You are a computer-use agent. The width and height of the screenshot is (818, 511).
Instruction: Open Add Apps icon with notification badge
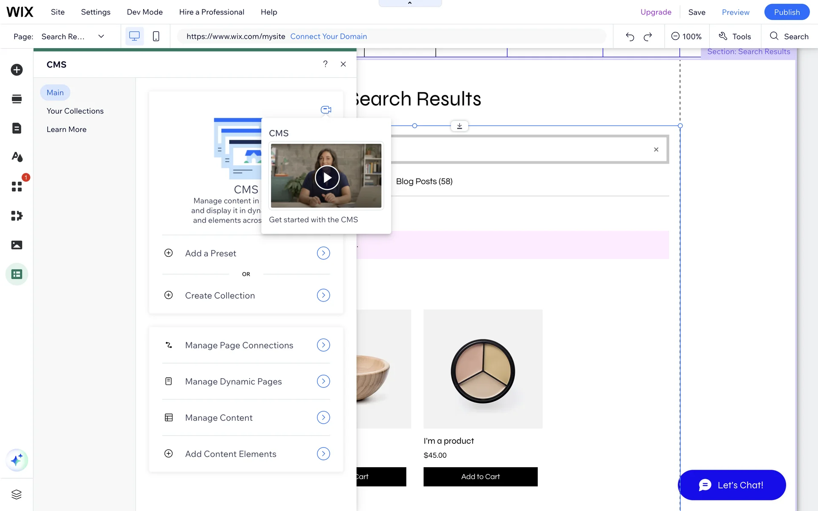point(17,187)
